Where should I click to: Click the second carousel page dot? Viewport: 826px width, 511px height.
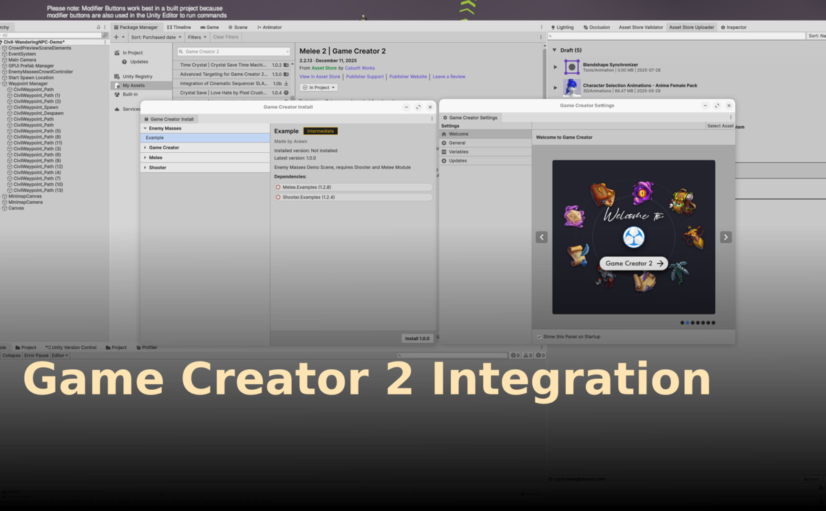point(688,322)
